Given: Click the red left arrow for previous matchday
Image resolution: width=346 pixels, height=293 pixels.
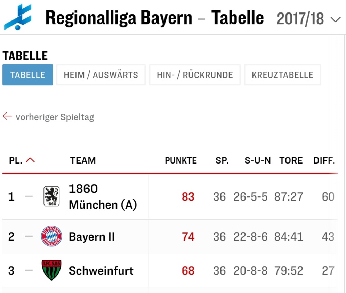Looking at the screenshot, I should (x=7, y=116).
